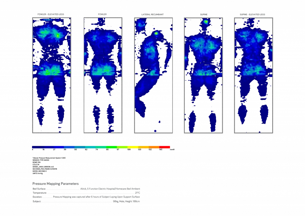
Task: Click the 'SUPINE - ELEVATED LEGS' heading
Action: (252, 14)
